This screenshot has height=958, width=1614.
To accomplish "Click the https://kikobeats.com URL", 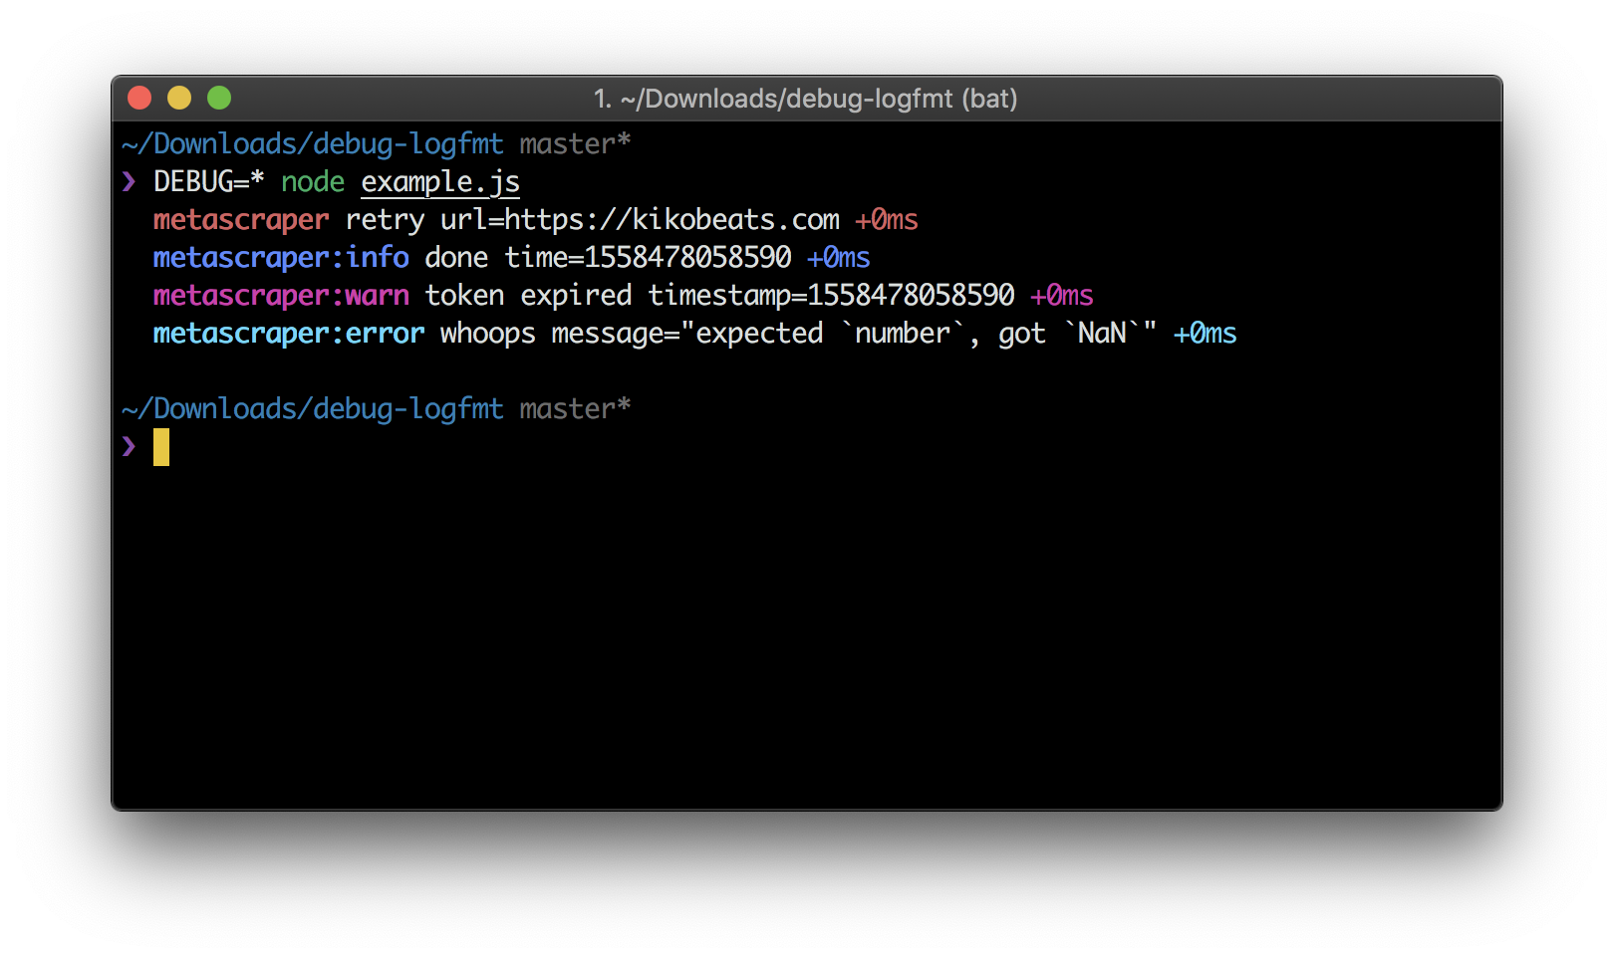I will [x=672, y=220].
